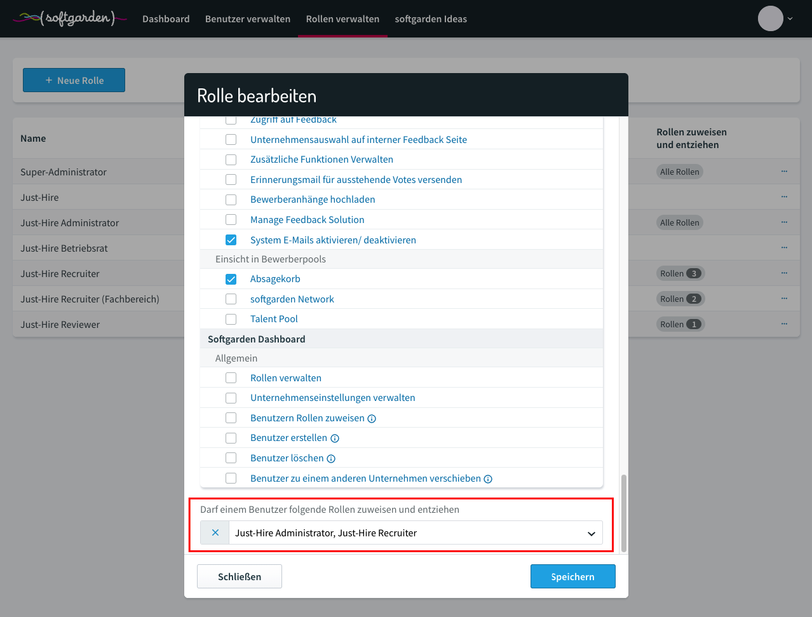Click the Name column header
812x617 pixels.
pos(33,139)
